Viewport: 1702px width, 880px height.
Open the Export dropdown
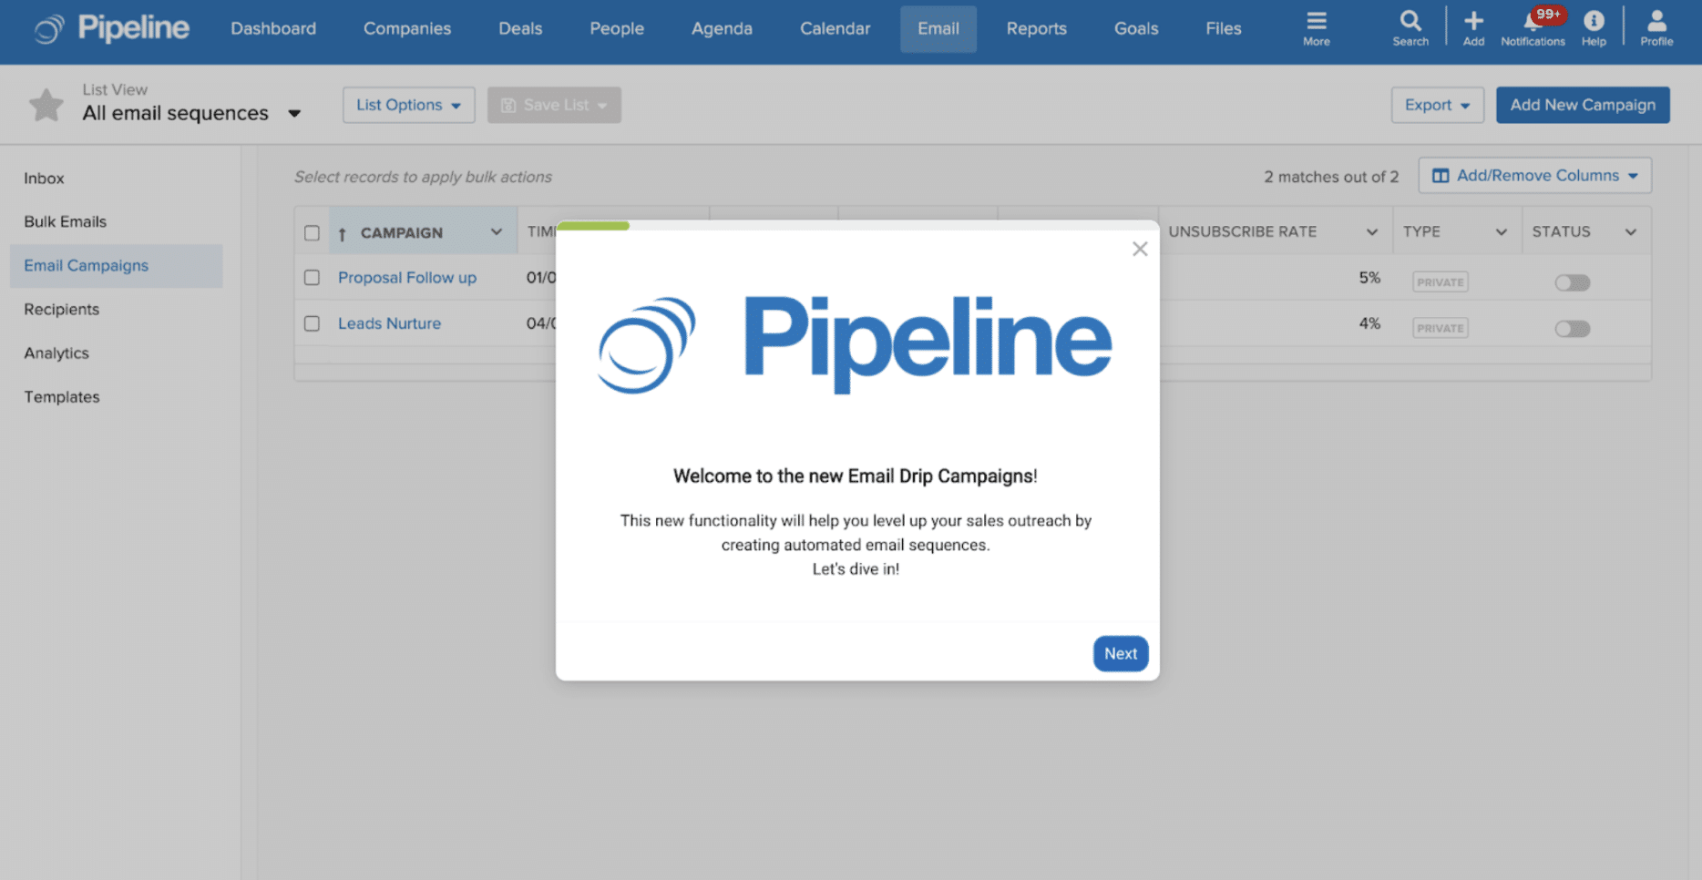pos(1437,105)
